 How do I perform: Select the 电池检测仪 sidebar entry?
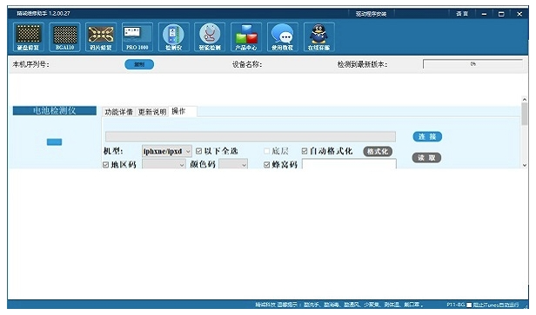(x=54, y=110)
